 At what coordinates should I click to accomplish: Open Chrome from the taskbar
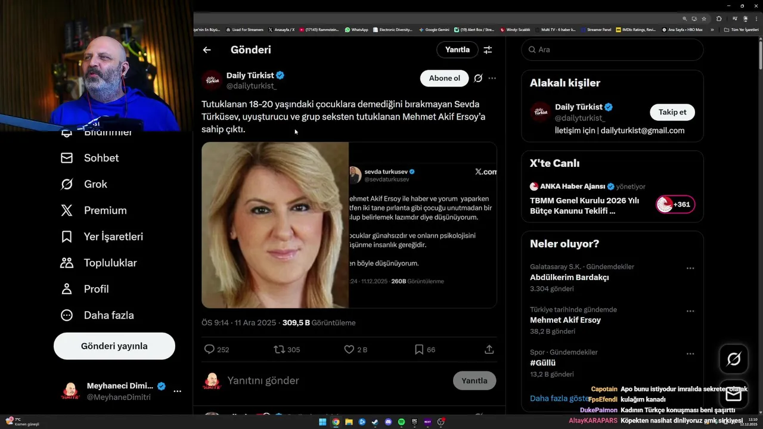[336, 422]
